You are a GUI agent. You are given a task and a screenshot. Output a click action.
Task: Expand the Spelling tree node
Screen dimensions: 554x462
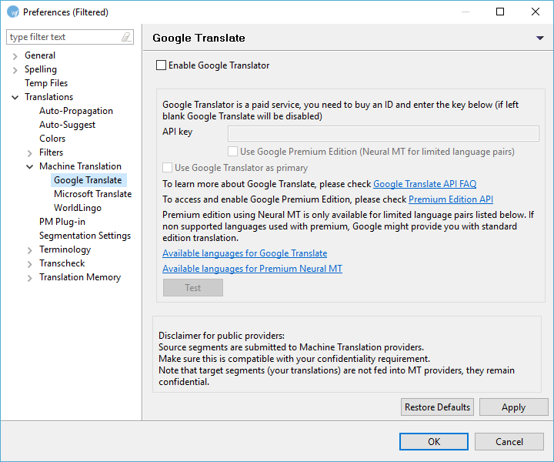tap(15, 70)
